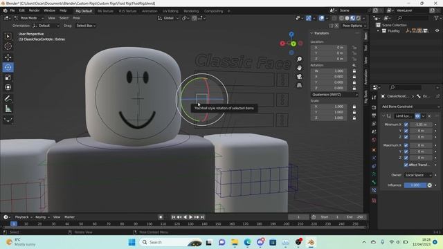This screenshot has width=443, height=249.
Task: Toggle Minimum Z limit checkbox
Action: point(406,137)
